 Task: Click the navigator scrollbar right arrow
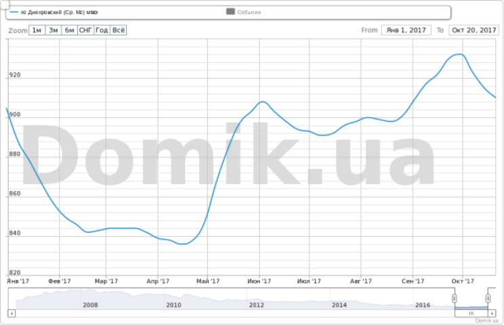click(492, 313)
